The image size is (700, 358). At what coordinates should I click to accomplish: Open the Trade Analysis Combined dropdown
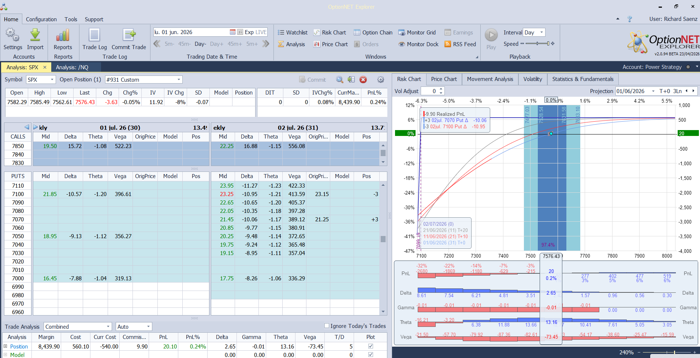coord(108,326)
